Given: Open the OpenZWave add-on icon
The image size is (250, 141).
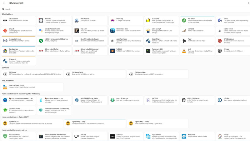Looking at the screenshot, I should click(x=148, y=41).
